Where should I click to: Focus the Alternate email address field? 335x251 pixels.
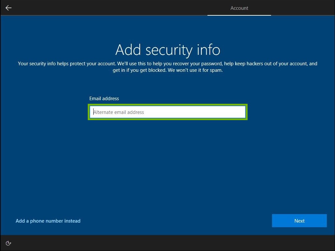click(168, 112)
